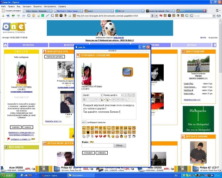The image size is (222, 178).
Task: Open the Шрифт font dropdown
Action: coord(92,95)
